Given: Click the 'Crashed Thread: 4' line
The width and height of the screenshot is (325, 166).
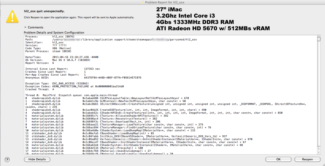Looking at the screenshot, I should coord(39,89).
